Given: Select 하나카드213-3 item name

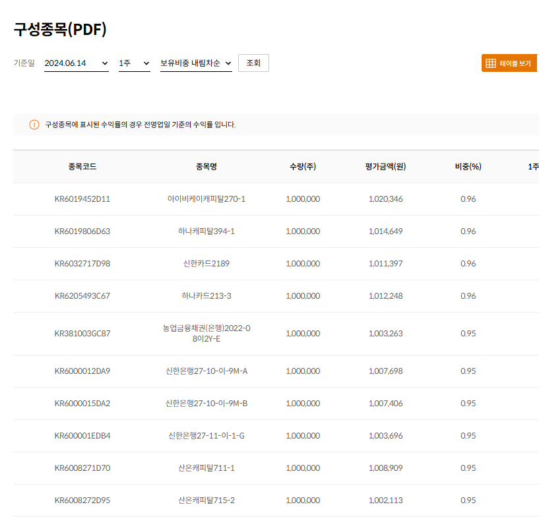Looking at the screenshot, I should click(206, 296).
